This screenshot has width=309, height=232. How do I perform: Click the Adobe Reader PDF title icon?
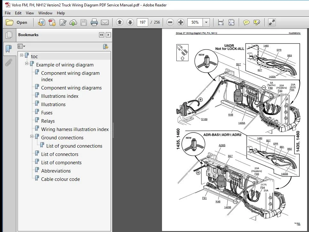7,5
